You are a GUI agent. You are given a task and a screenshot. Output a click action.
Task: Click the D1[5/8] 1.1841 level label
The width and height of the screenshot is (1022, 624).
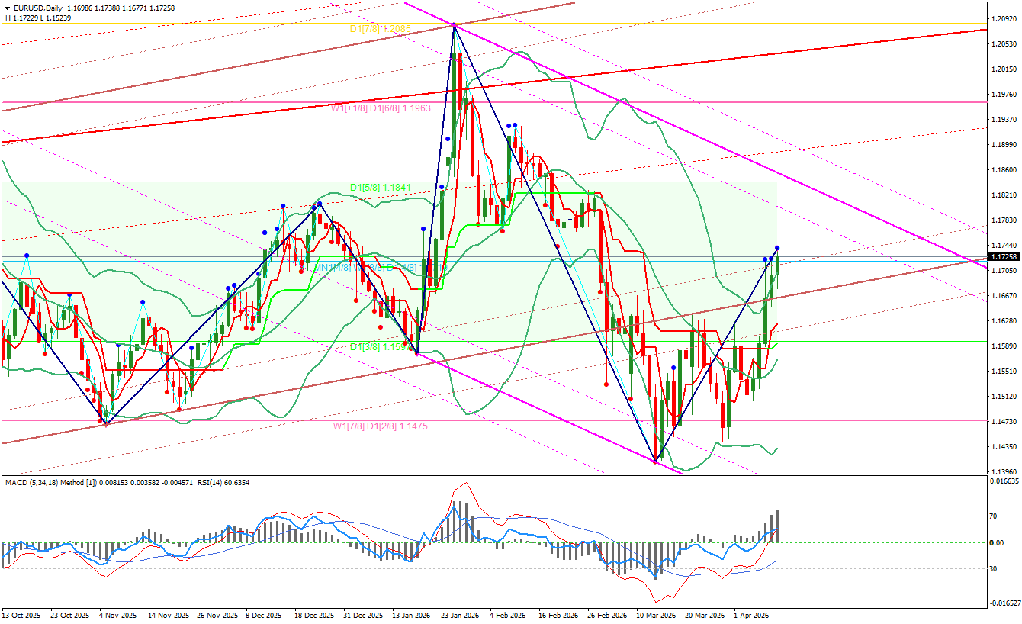(x=381, y=188)
